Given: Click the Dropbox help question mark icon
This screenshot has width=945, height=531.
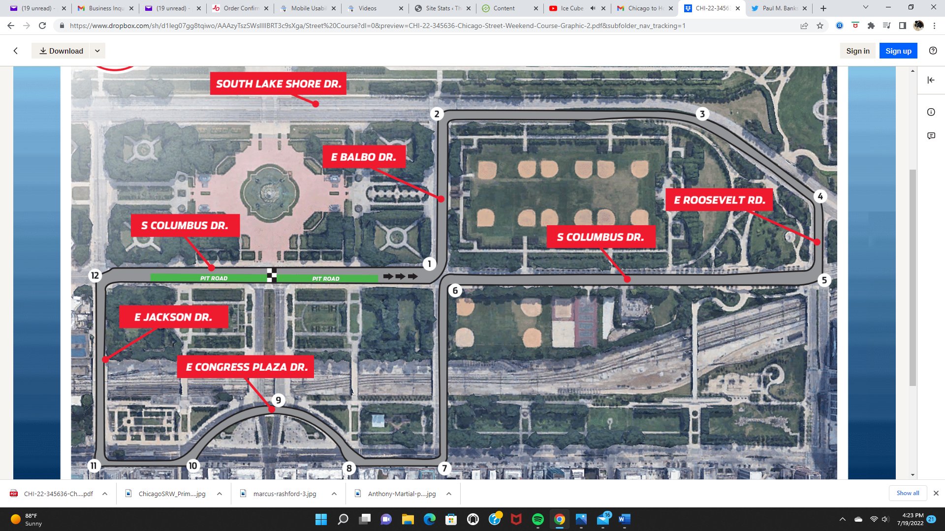Looking at the screenshot, I should (x=933, y=51).
